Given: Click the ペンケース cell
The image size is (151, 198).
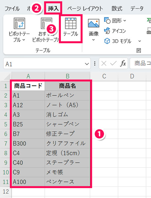Looking at the screenshot, I should [x=67, y=182].
